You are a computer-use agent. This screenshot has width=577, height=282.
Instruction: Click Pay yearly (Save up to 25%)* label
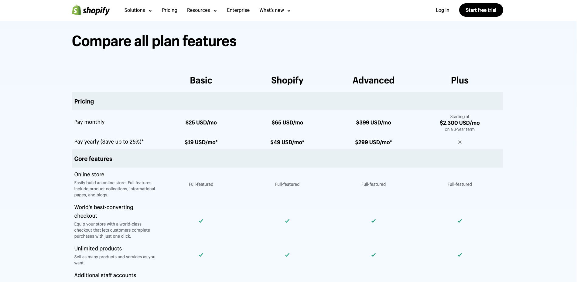[x=109, y=142]
